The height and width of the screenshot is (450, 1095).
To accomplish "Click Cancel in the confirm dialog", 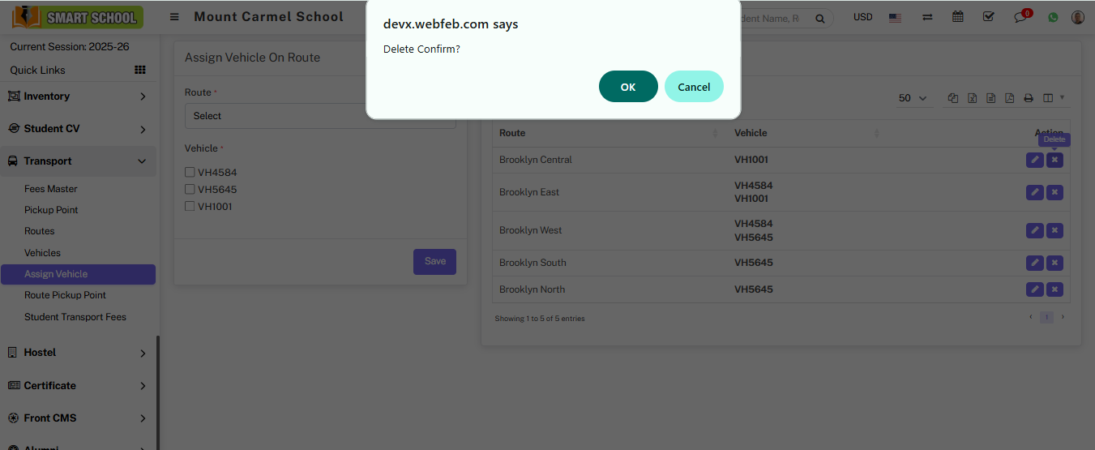I will click(694, 87).
